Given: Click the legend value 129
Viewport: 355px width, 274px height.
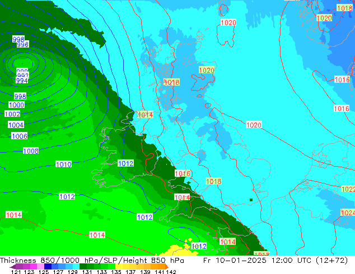Looking at the screenshot, I should [x=73, y=272].
